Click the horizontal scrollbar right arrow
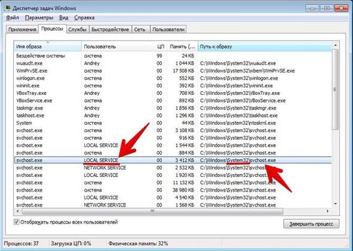The height and width of the screenshot is (251, 353). point(327,211)
